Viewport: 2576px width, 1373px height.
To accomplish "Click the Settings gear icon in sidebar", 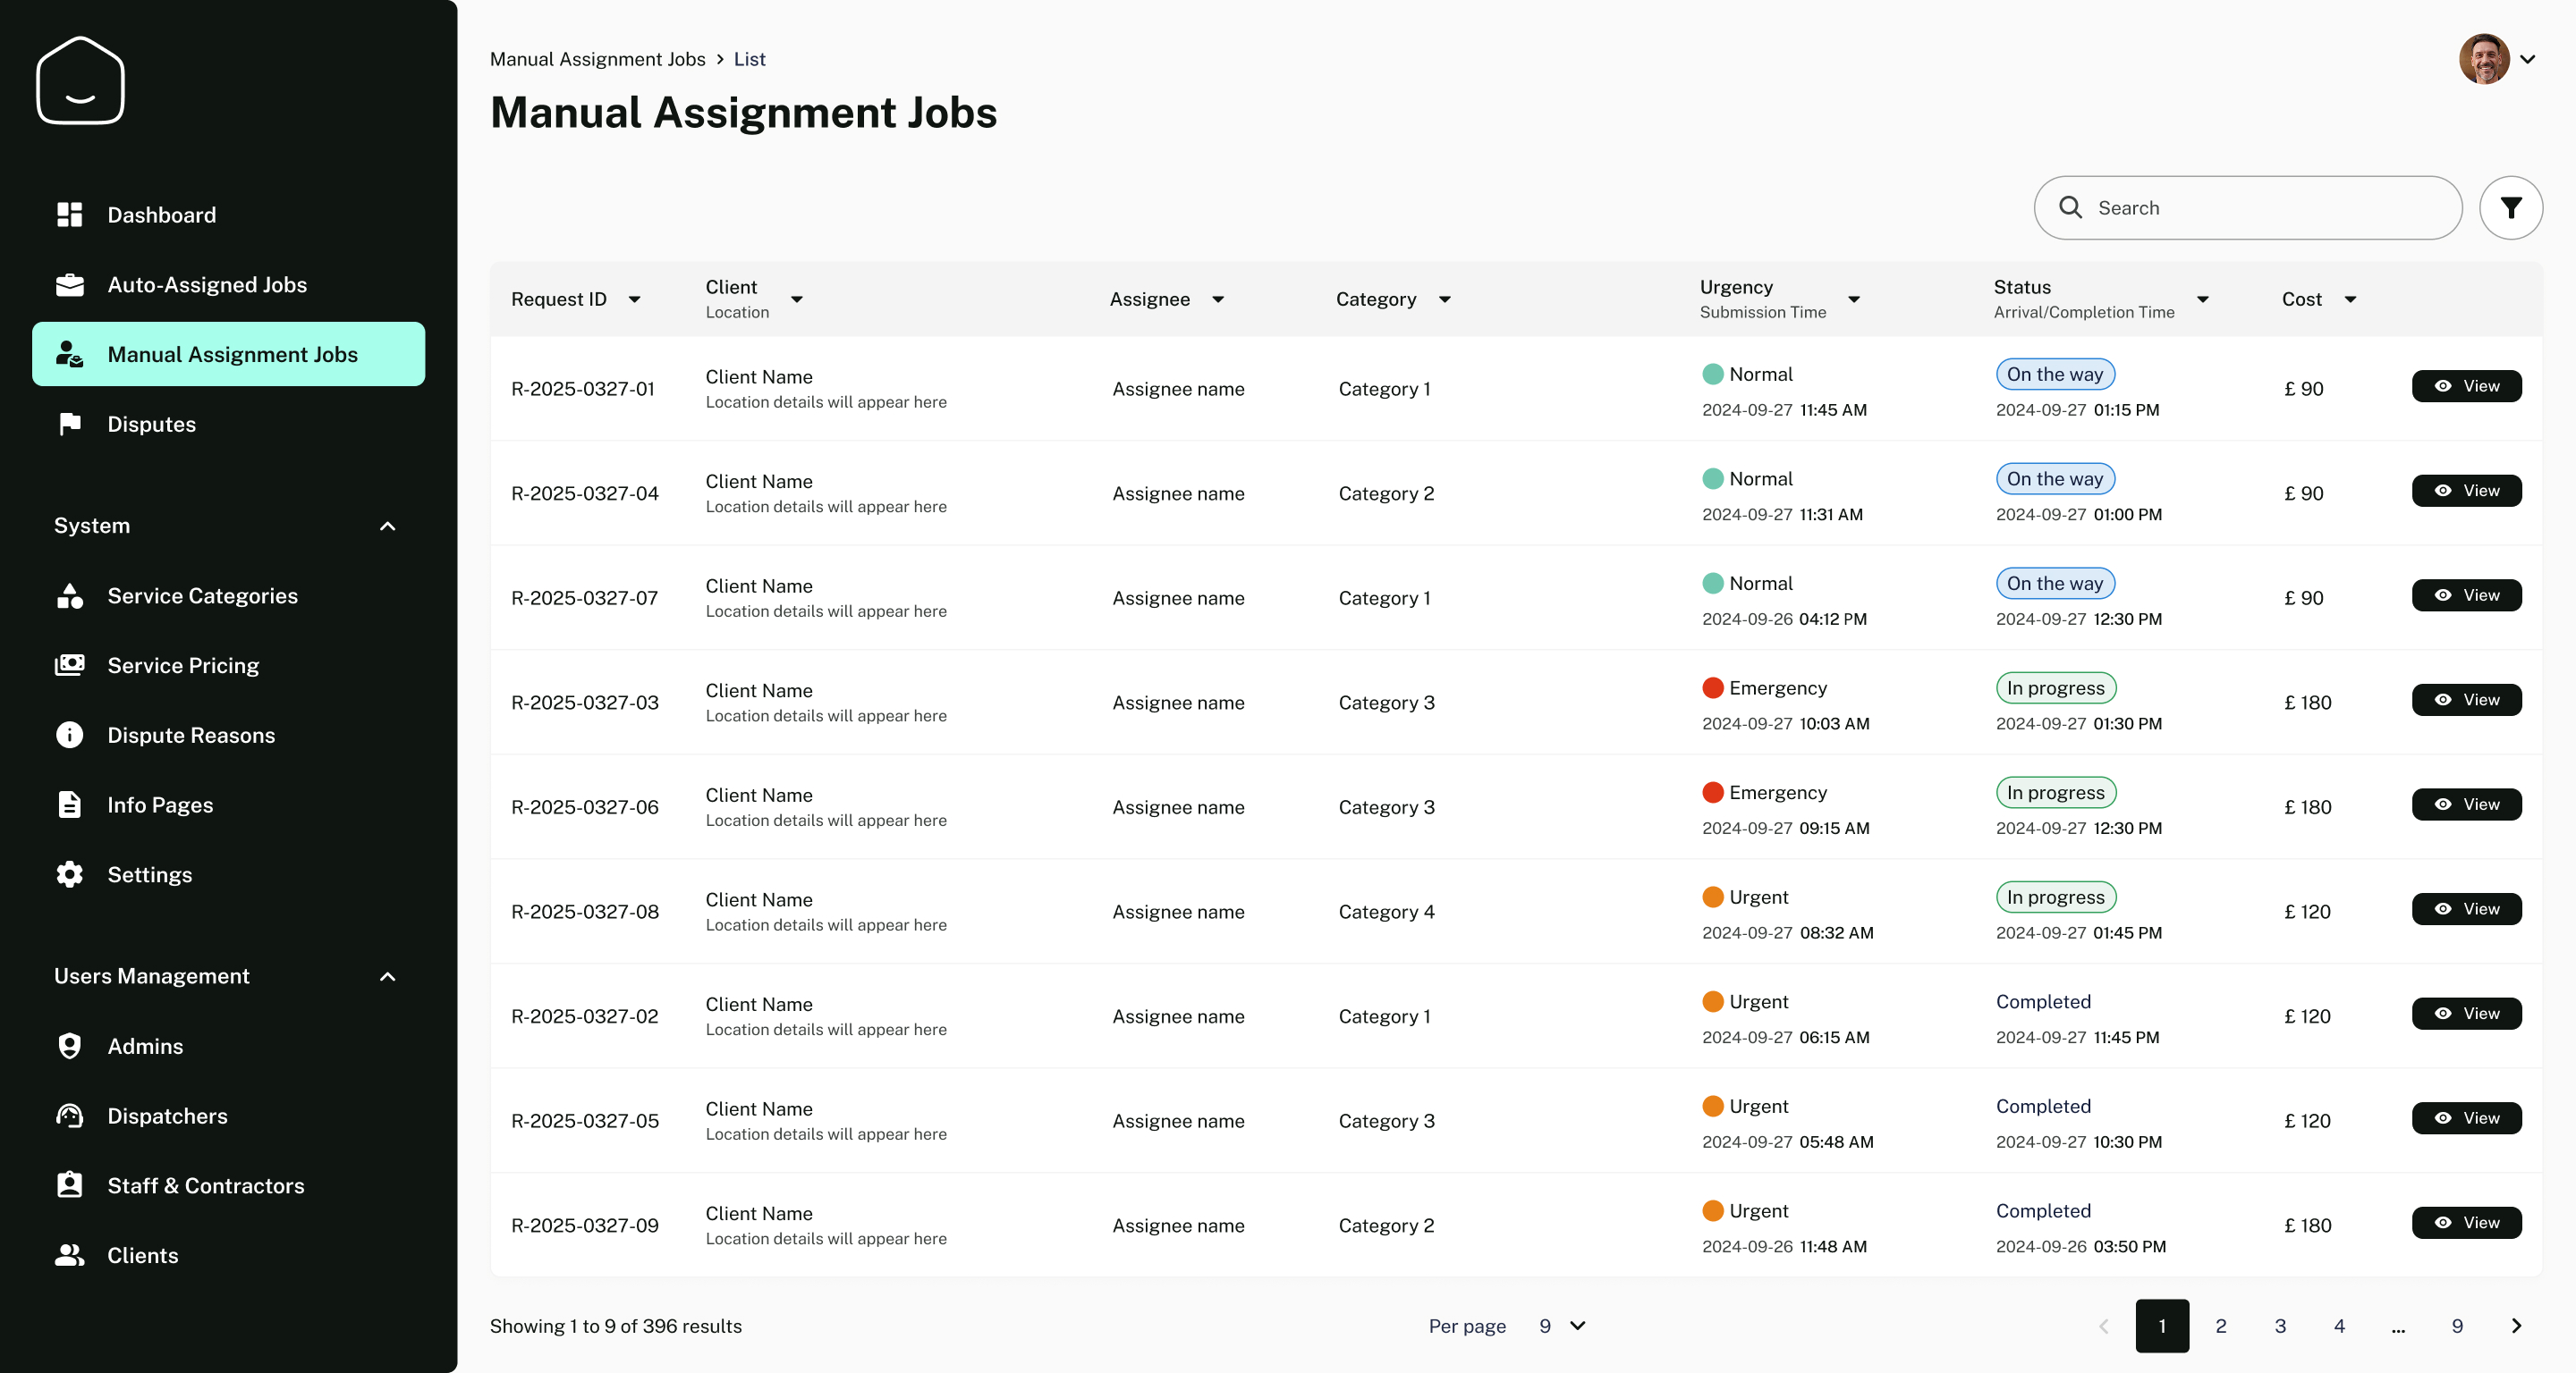I will 69,874.
